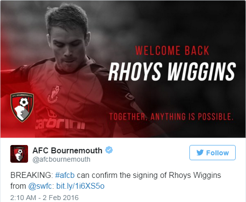The height and width of the screenshot is (202, 246).
Task: Open the bit.ly/1i6XS5o link
Action: pyautogui.click(x=80, y=186)
